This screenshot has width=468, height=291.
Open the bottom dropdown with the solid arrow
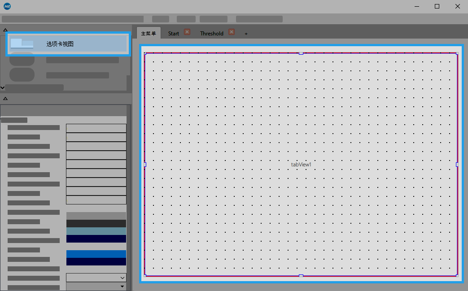122,287
